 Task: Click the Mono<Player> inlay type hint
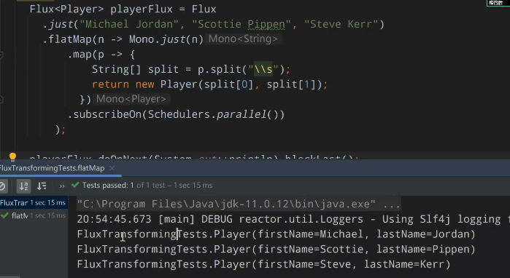(x=131, y=99)
